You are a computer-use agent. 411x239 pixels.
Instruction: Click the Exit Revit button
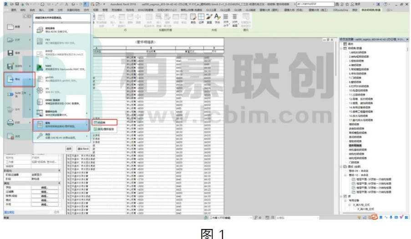coord(83,148)
